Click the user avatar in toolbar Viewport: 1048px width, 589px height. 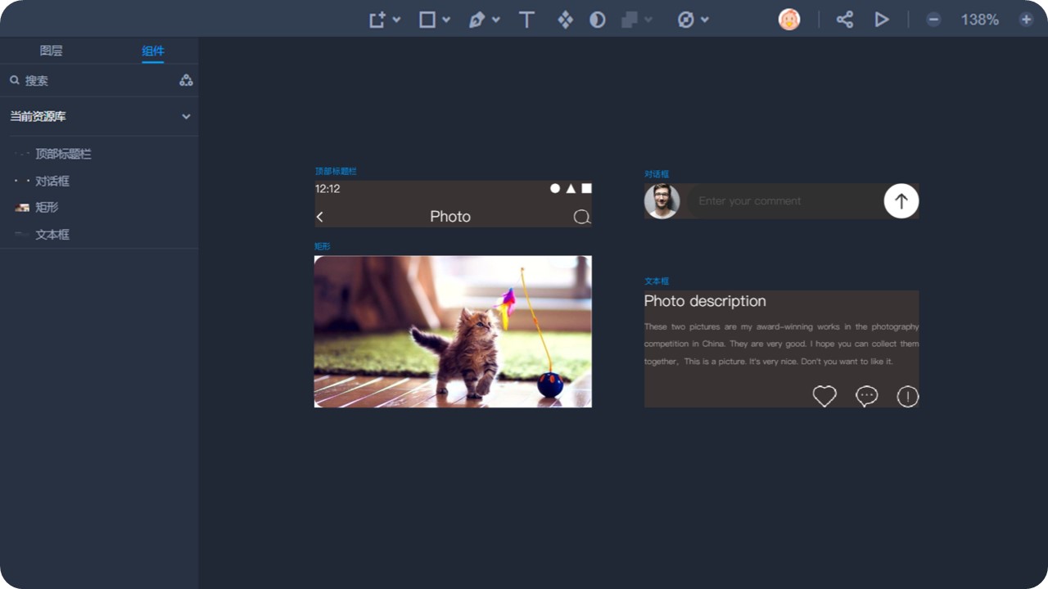789,20
